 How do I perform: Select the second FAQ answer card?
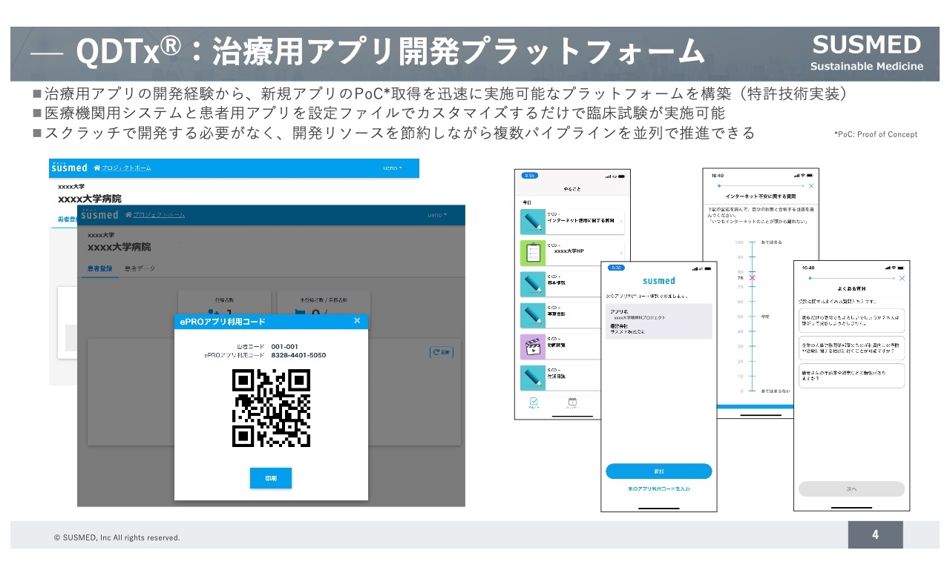852,348
